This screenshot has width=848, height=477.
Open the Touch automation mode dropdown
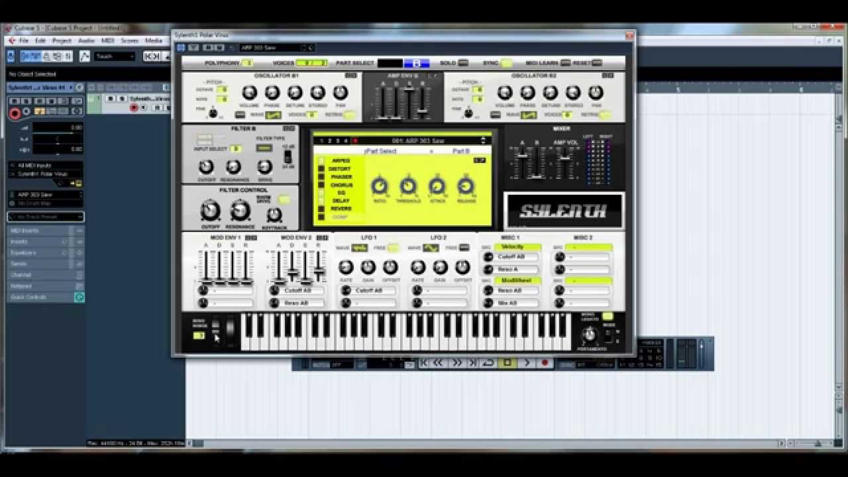point(115,56)
